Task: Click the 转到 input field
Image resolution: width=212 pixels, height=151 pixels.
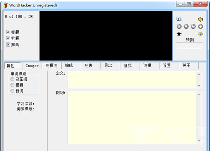Action: point(190,46)
